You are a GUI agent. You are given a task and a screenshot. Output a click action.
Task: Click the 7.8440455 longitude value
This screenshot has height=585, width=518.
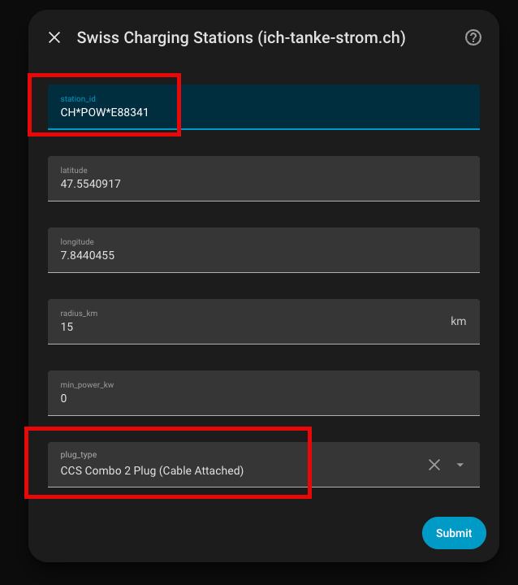(87, 256)
